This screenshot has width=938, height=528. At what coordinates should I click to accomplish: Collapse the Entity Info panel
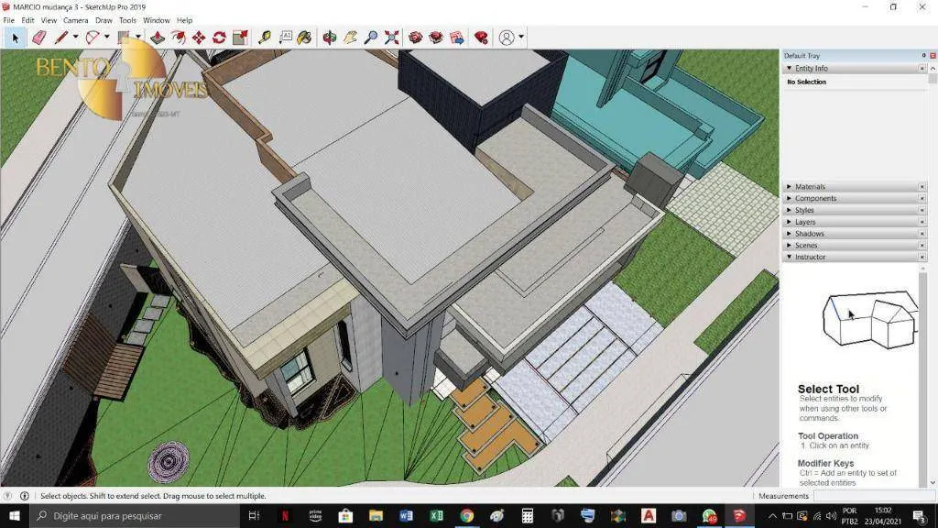point(789,68)
